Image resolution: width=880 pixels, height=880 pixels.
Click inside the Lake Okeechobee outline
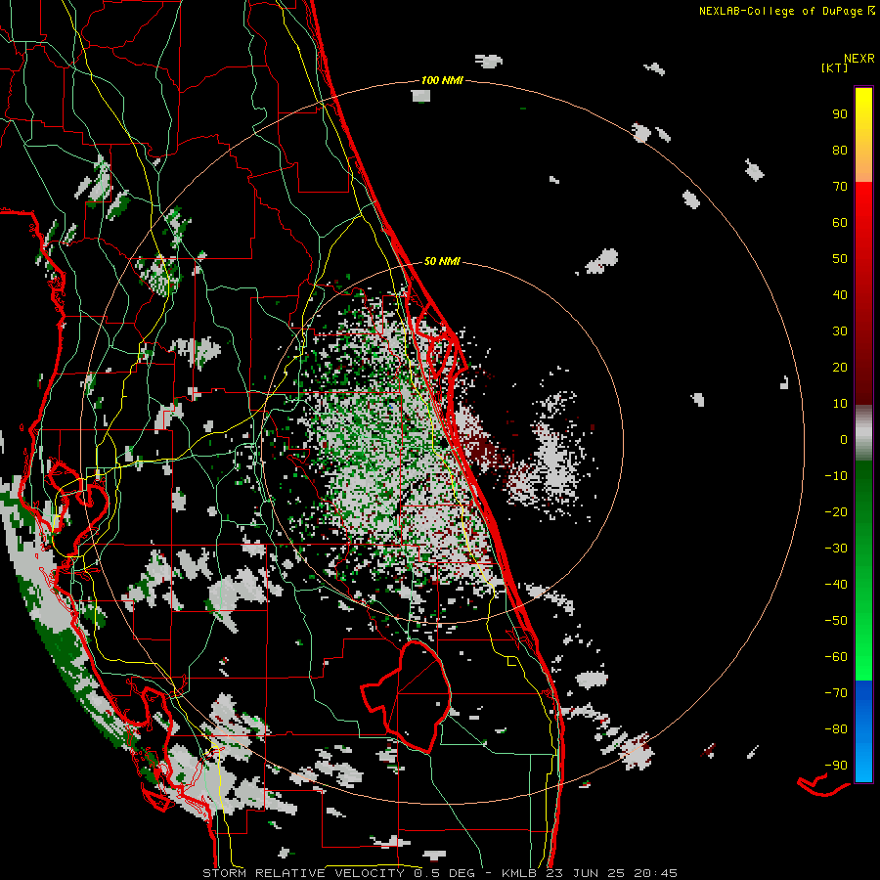tap(418, 696)
